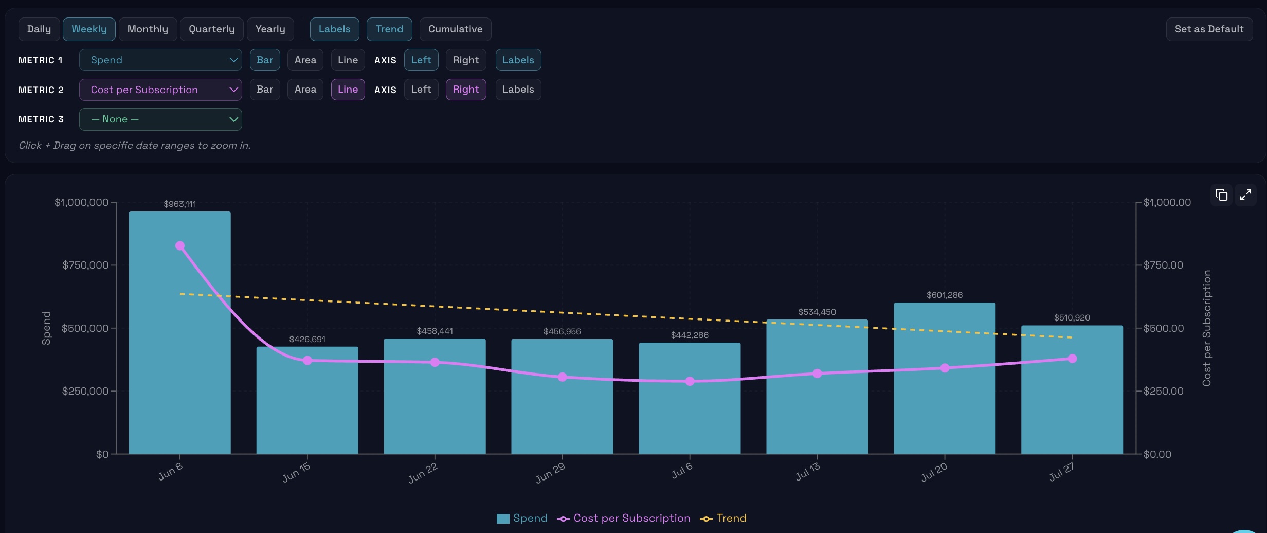Click the $510,920 bar label
Image resolution: width=1267 pixels, height=533 pixels.
1072,318
